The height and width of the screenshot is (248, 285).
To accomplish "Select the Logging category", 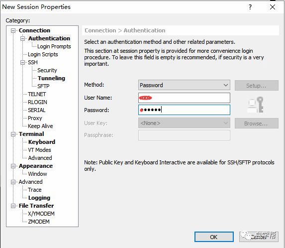I will coord(39,198).
